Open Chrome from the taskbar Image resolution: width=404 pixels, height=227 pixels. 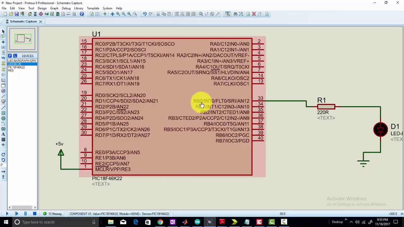160,222
